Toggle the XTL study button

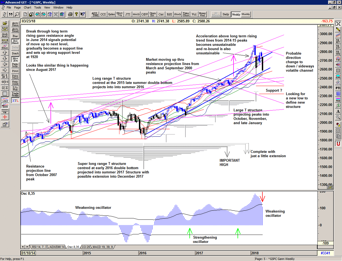click(x=15, y=101)
